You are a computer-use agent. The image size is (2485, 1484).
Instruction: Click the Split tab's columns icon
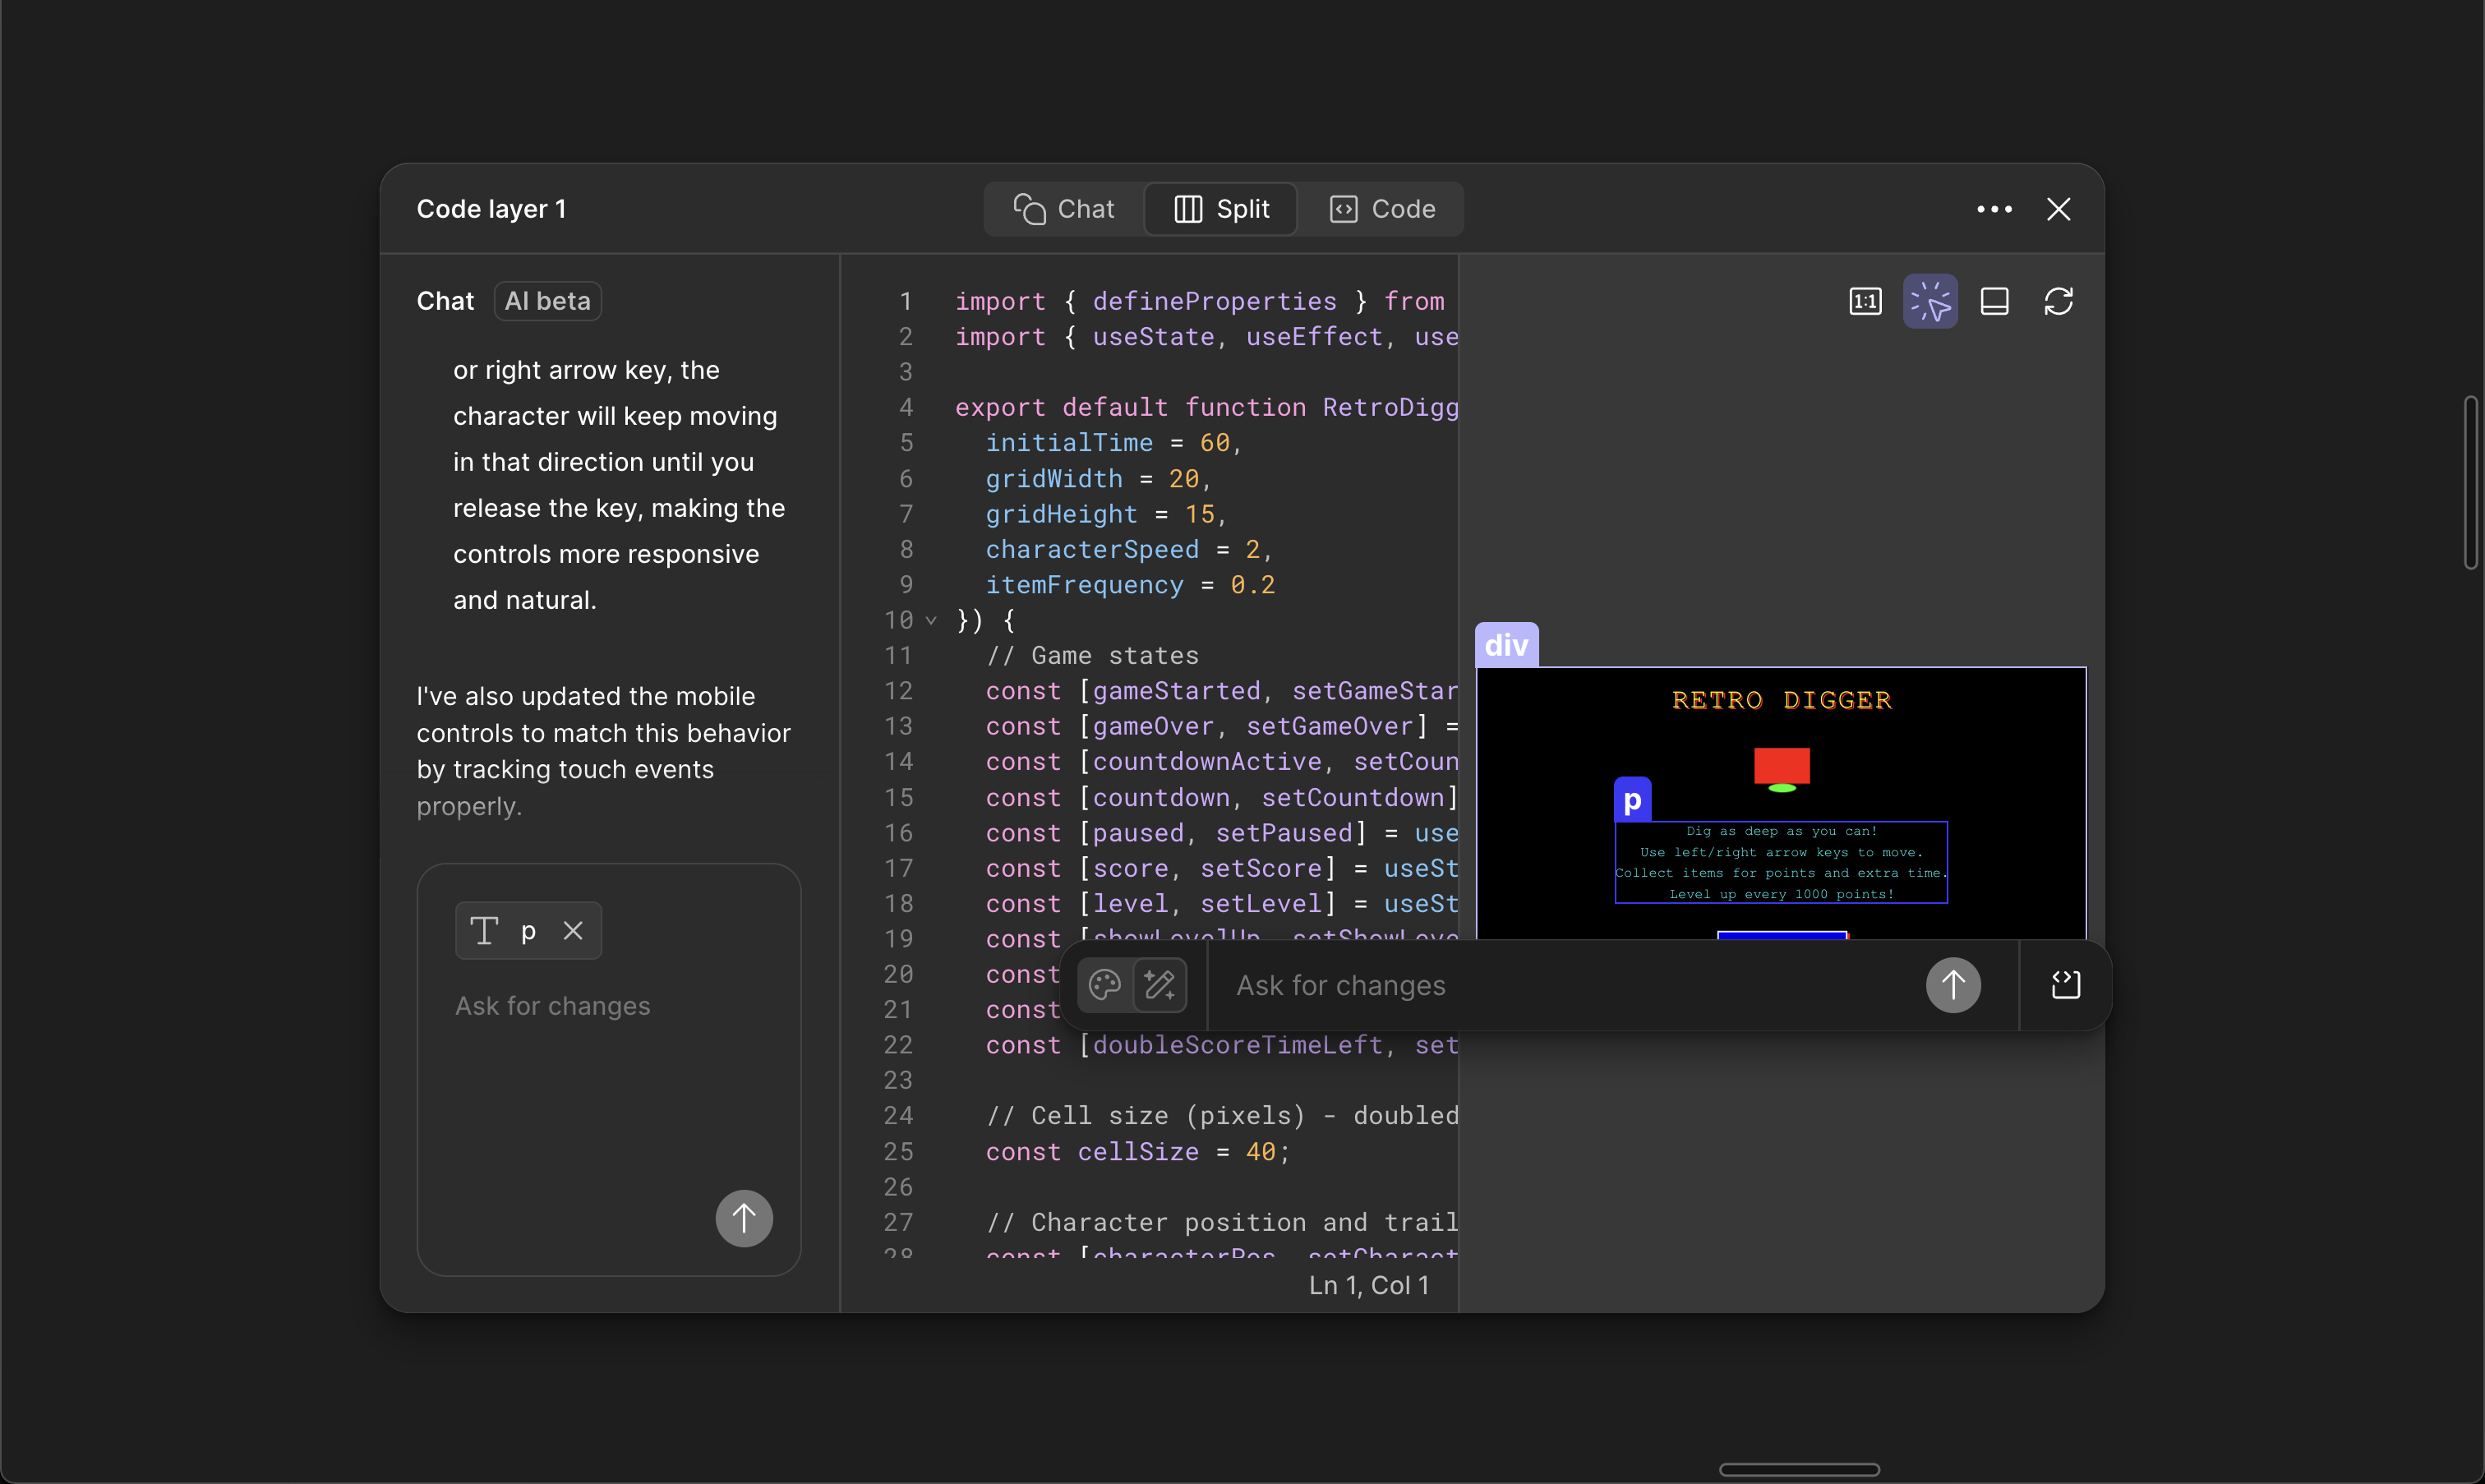point(1187,209)
